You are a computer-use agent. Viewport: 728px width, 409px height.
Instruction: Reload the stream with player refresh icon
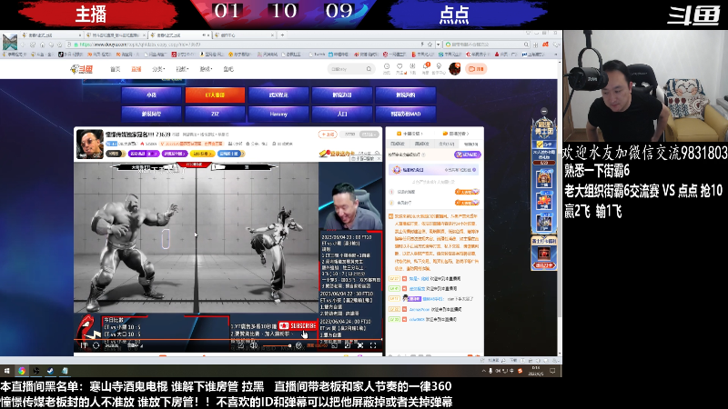tap(96, 345)
